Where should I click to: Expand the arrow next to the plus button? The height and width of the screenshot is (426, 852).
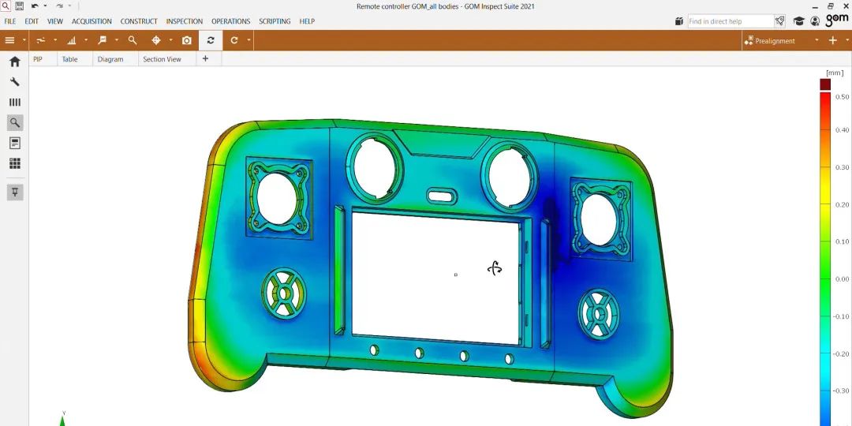pos(847,40)
